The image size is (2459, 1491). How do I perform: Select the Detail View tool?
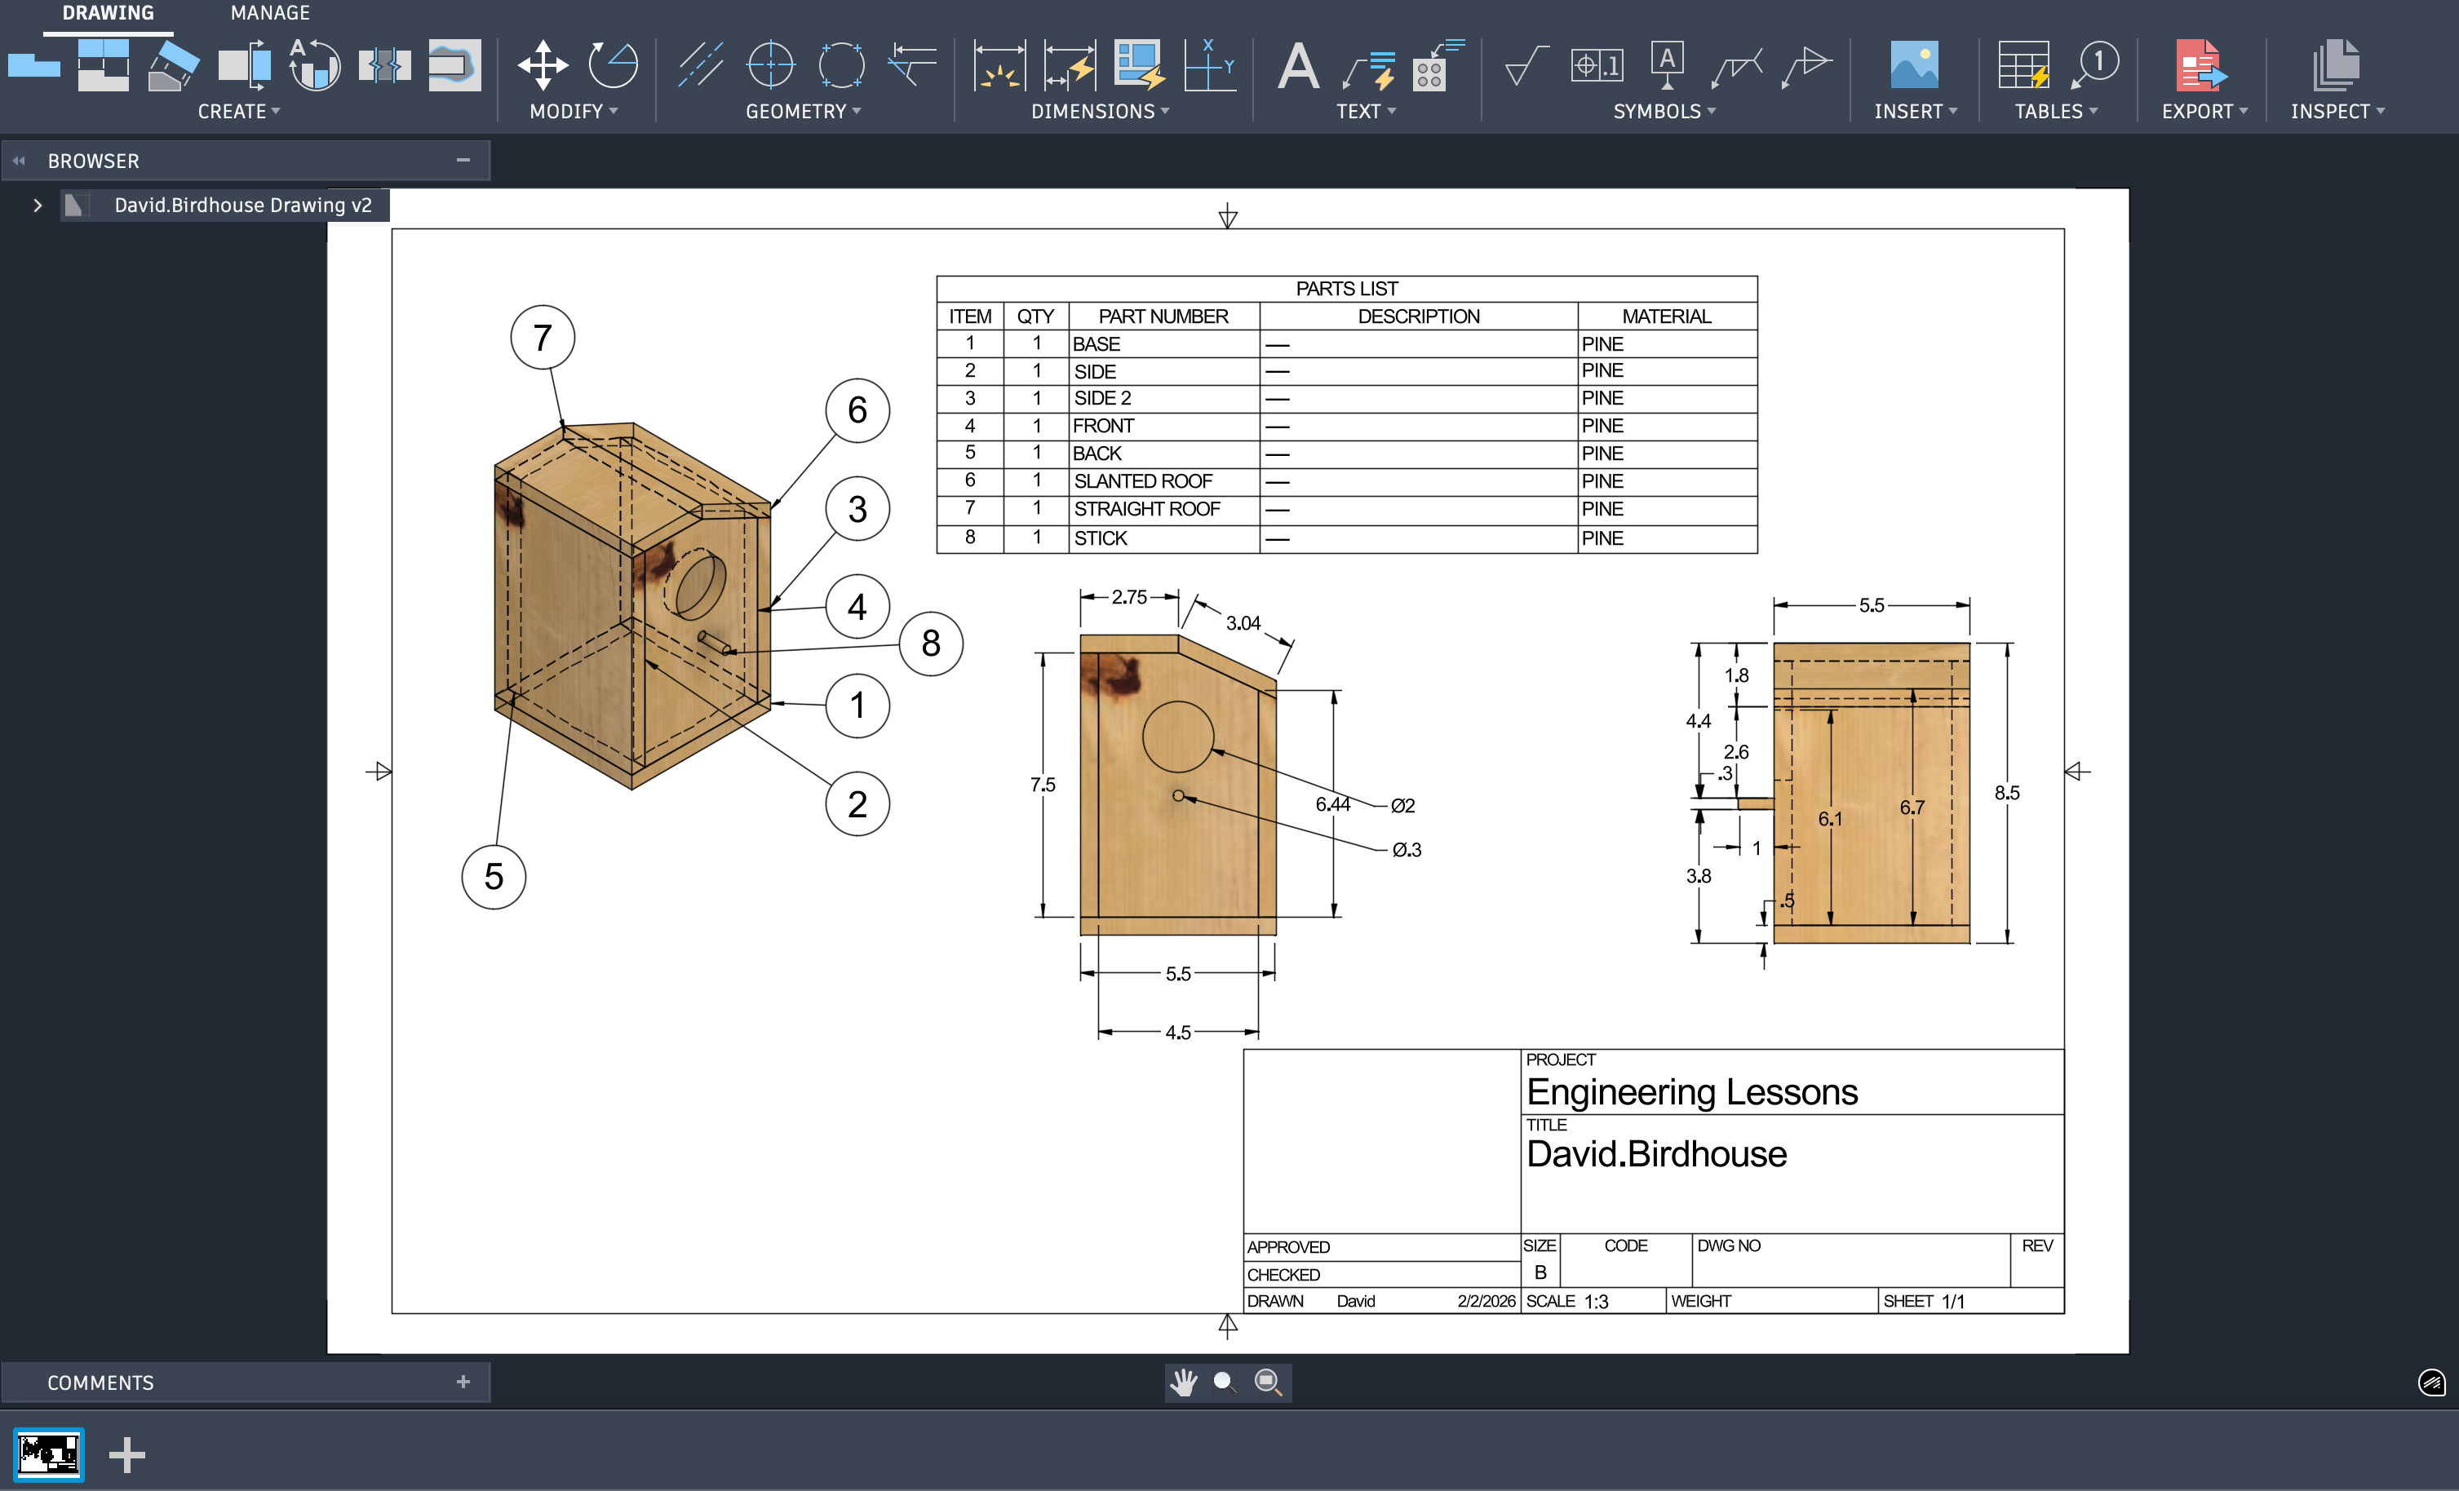click(x=316, y=66)
